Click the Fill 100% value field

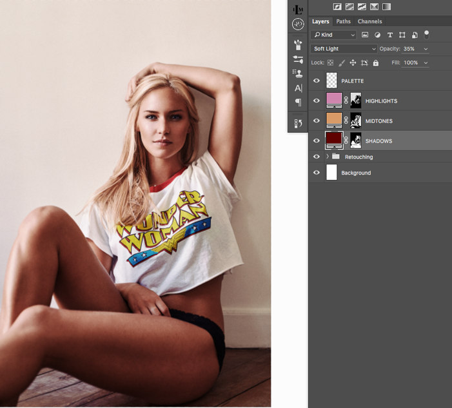[411, 63]
